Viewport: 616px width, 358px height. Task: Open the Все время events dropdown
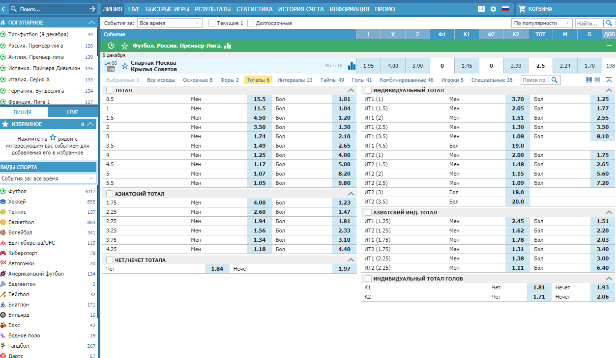170,23
